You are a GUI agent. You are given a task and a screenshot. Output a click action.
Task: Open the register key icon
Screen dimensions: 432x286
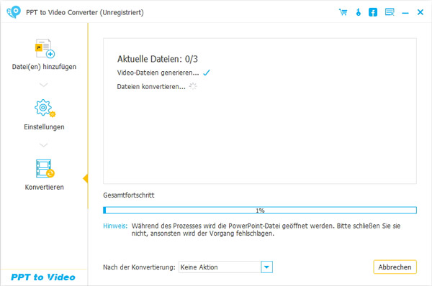(358, 12)
